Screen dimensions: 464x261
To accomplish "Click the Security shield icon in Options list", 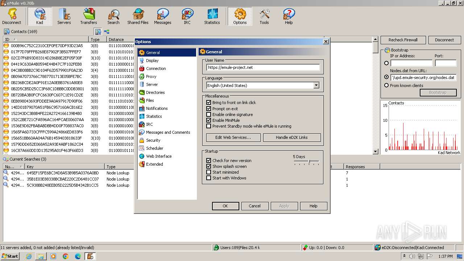I will pos(142,140).
